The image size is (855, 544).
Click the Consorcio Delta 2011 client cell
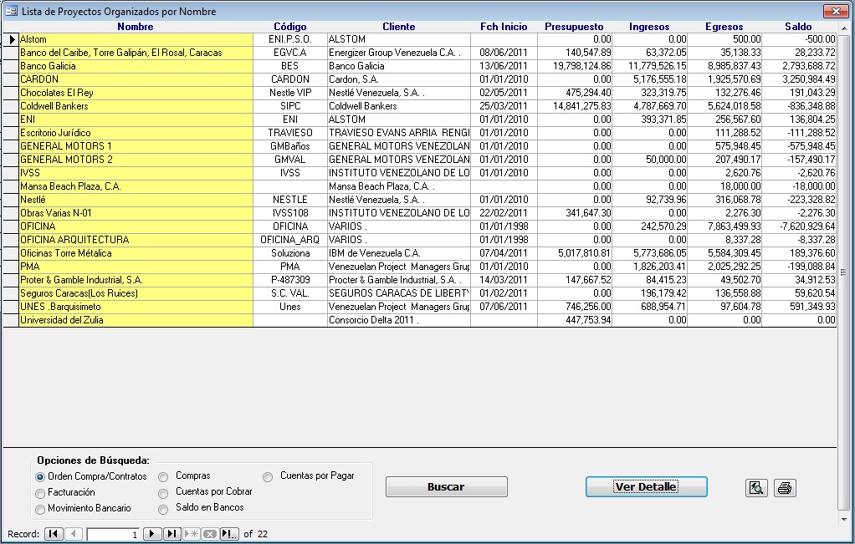click(x=398, y=320)
